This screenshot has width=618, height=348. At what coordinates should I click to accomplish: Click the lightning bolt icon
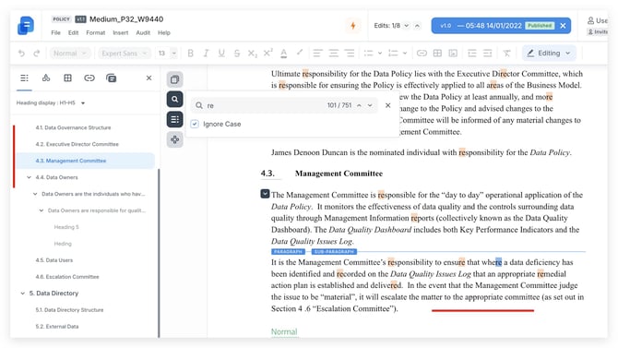[353, 26]
